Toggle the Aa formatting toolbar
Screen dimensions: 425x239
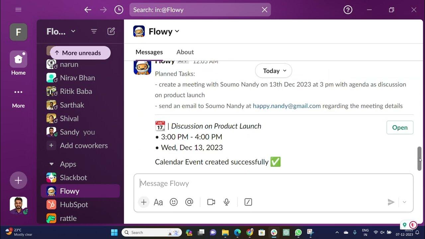pyautogui.click(x=158, y=202)
